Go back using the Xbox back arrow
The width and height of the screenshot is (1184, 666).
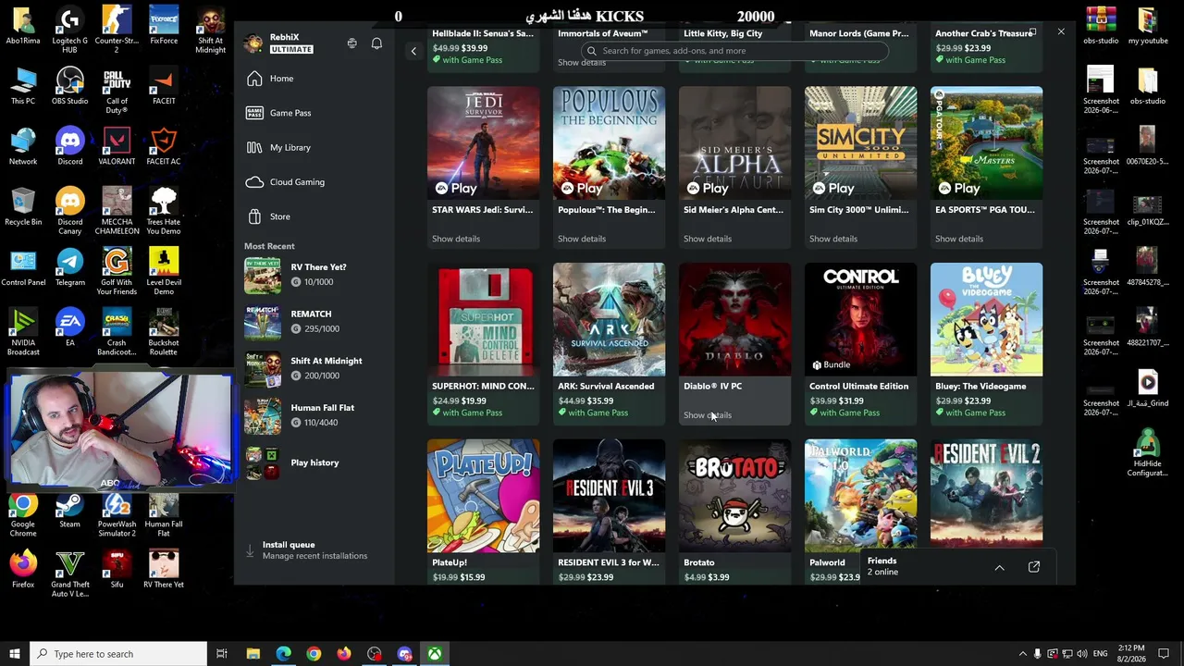tap(413, 51)
